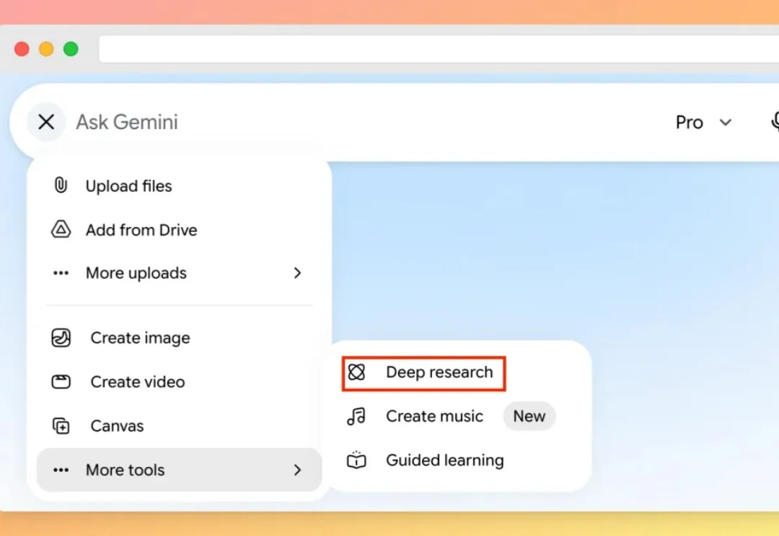This screenshot has width=779, height=536.
Task: Click the Google Drive triangle icon
Action: click(61, 229)
